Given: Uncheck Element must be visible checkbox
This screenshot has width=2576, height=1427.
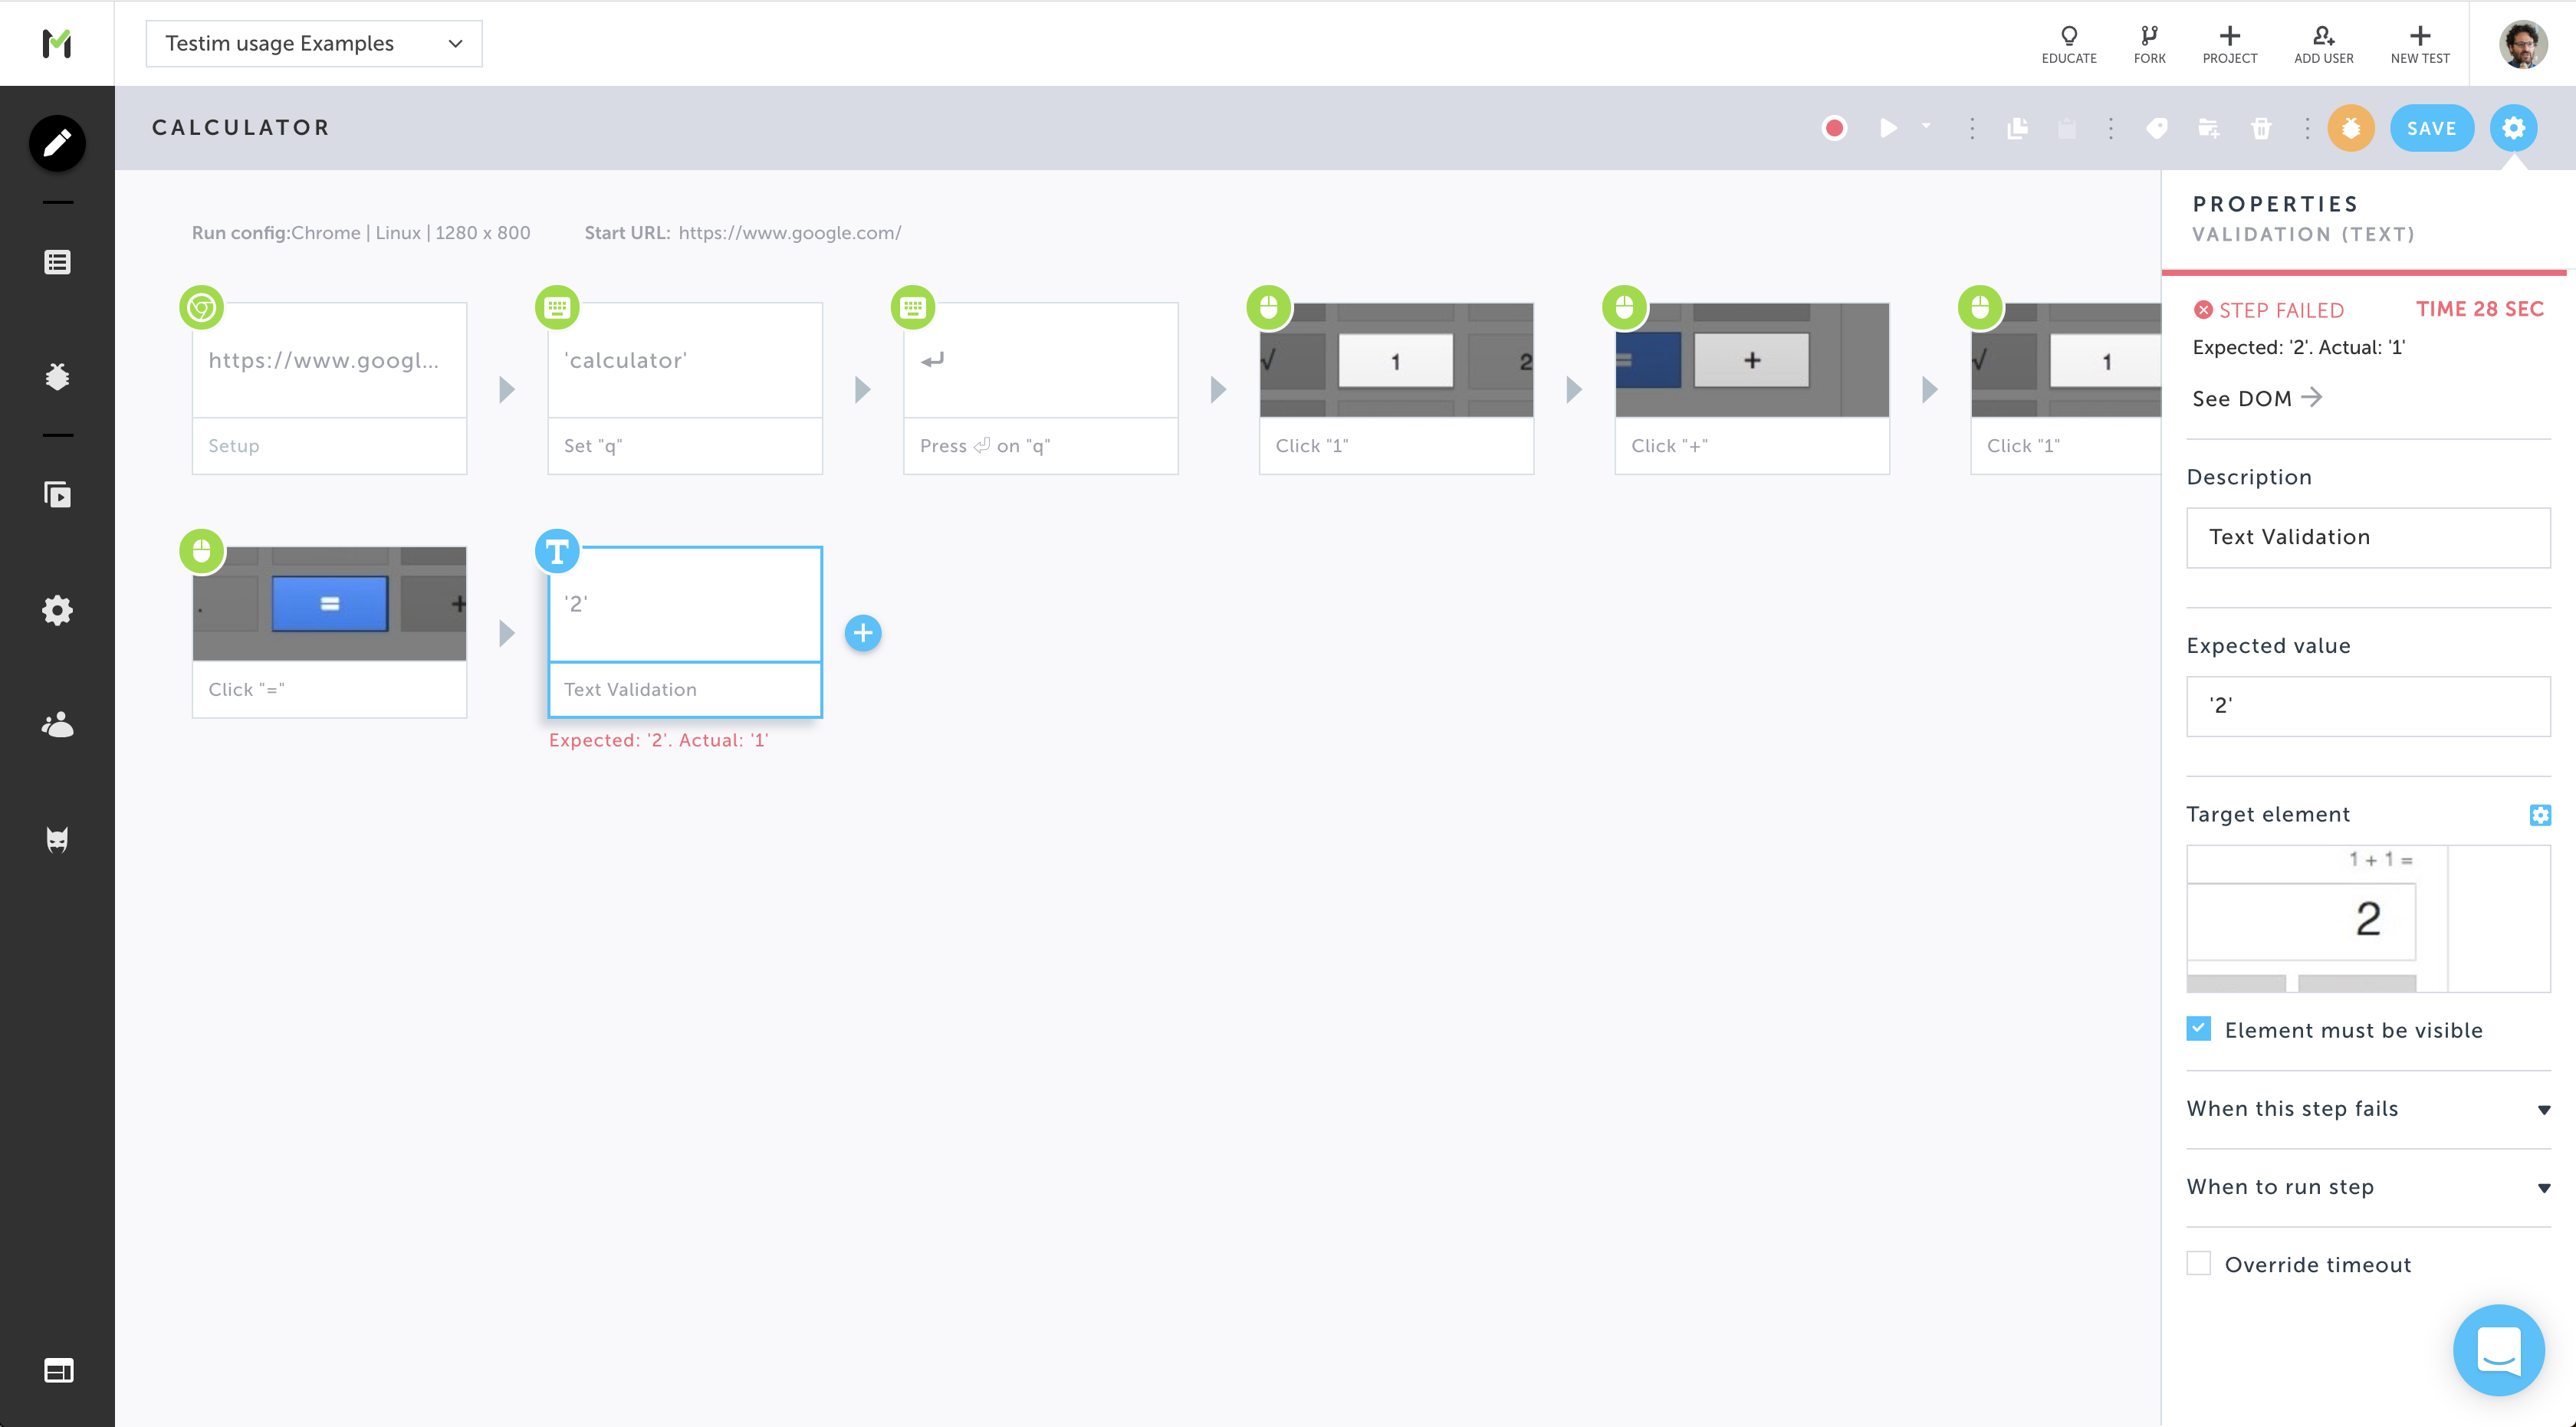Looking at the screenshot, I should pos(2198,1029).
